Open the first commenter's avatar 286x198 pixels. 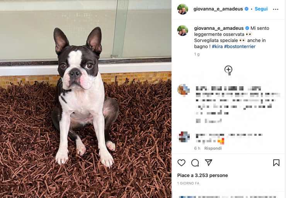[184, 90]
